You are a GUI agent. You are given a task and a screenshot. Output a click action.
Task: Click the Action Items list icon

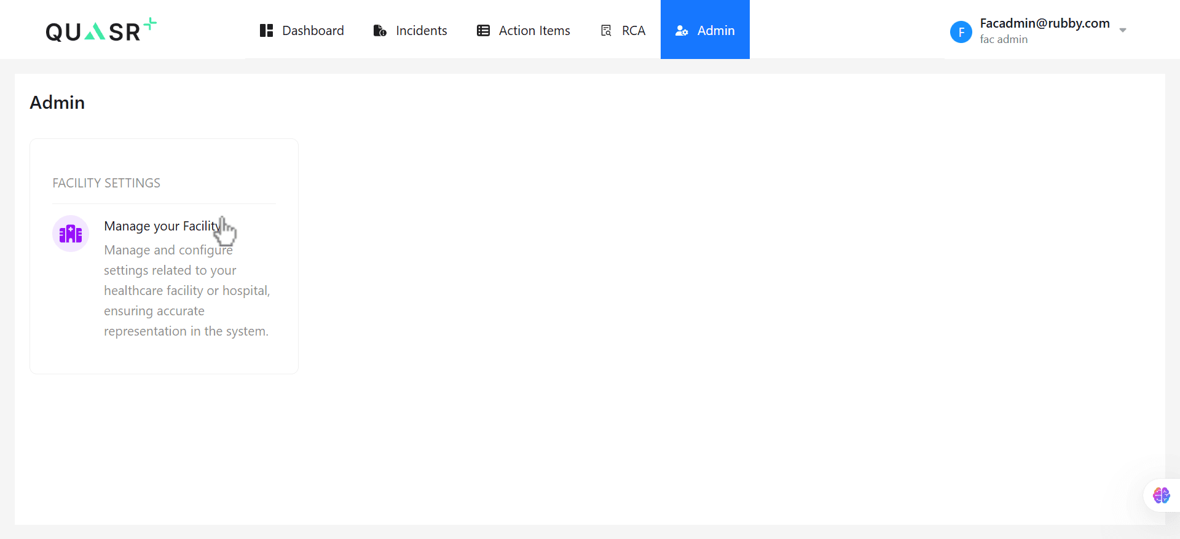tap(483, 31)
